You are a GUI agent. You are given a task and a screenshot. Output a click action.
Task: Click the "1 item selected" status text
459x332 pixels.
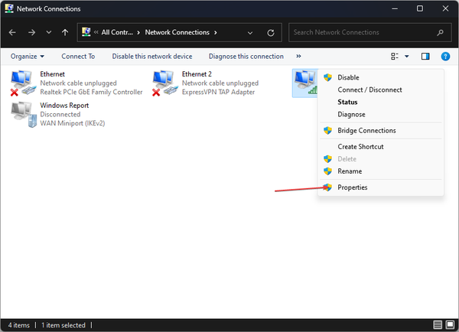63,325
